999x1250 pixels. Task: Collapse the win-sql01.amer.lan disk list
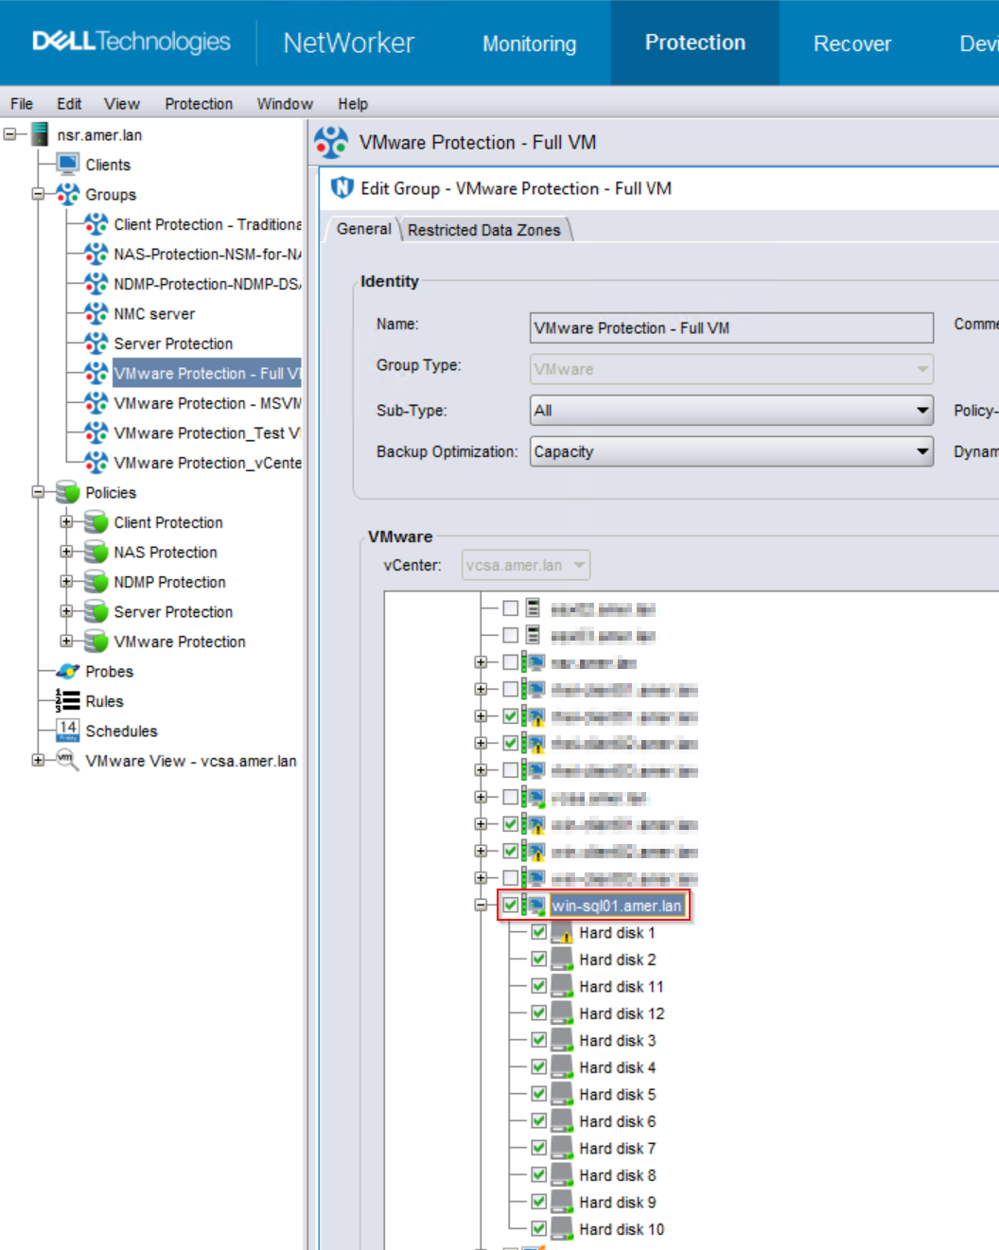coord(481,905)
